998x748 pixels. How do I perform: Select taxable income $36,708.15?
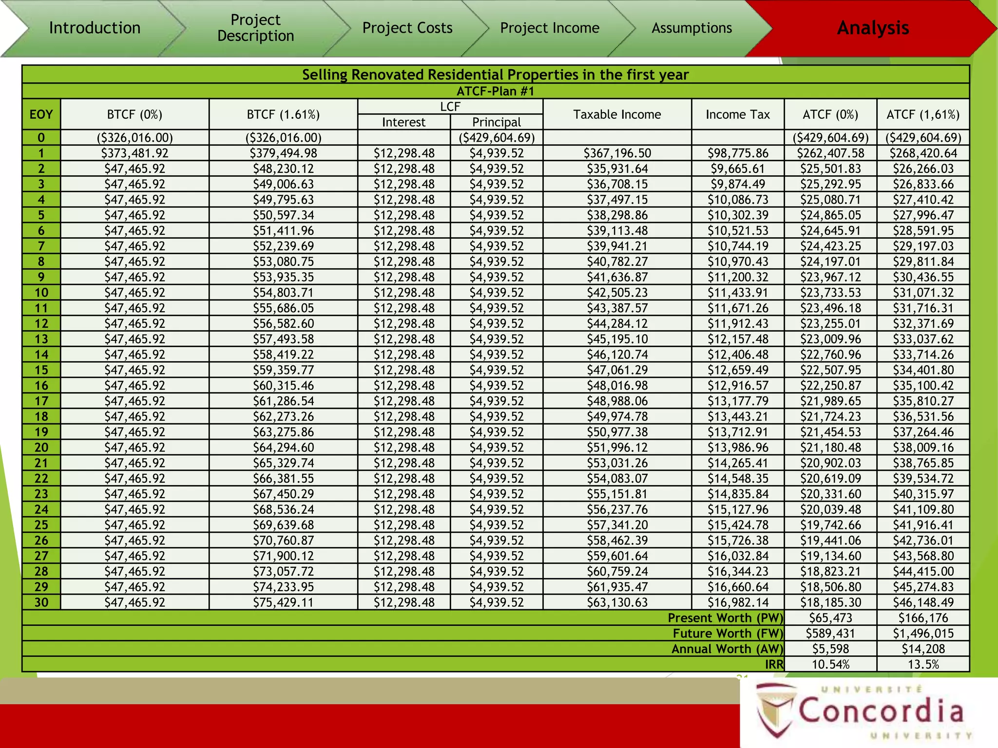click(617, 184)
